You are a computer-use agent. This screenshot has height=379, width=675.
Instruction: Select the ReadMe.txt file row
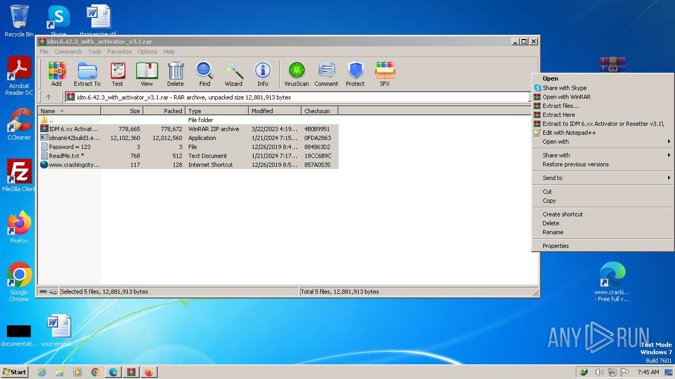tap(188, 156)
